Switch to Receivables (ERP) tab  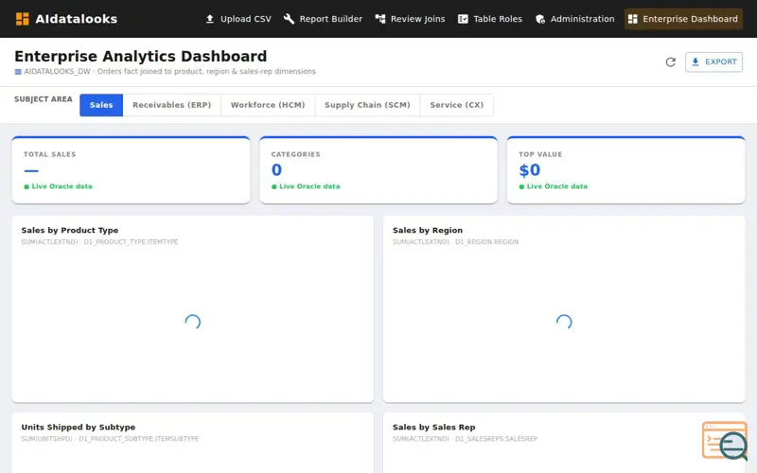point(172,105)
